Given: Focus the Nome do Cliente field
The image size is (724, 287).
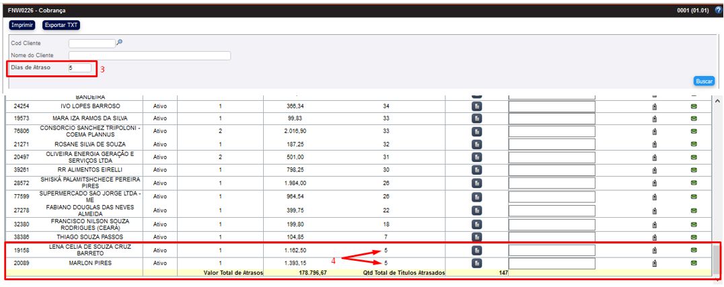Looking at the screenshot, I should point(149,55).
